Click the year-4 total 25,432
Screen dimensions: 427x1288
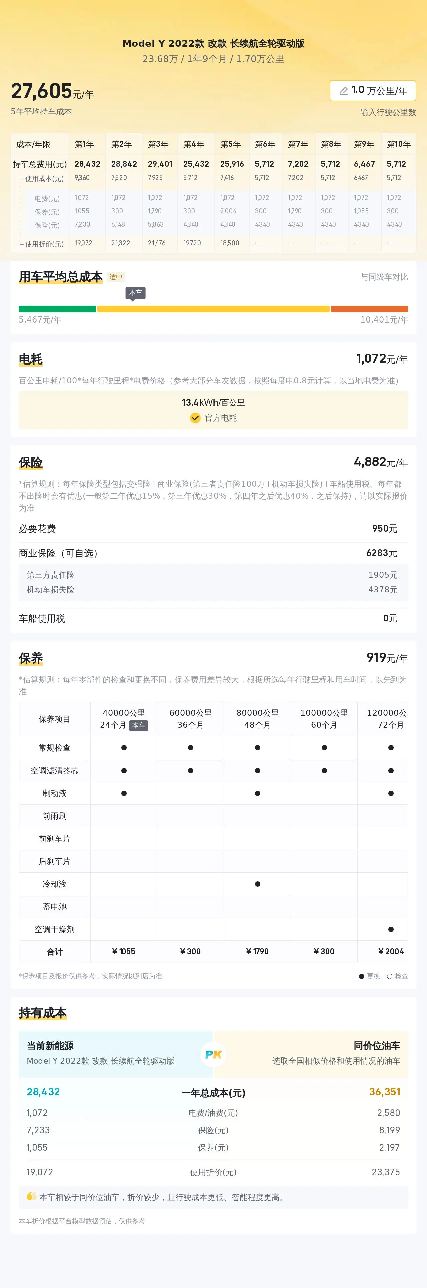pos(196,164)
